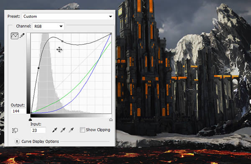Viewport: 251px width, 164px height.
Task: Click the selected curve point on the left
Action: coord(38,68)
